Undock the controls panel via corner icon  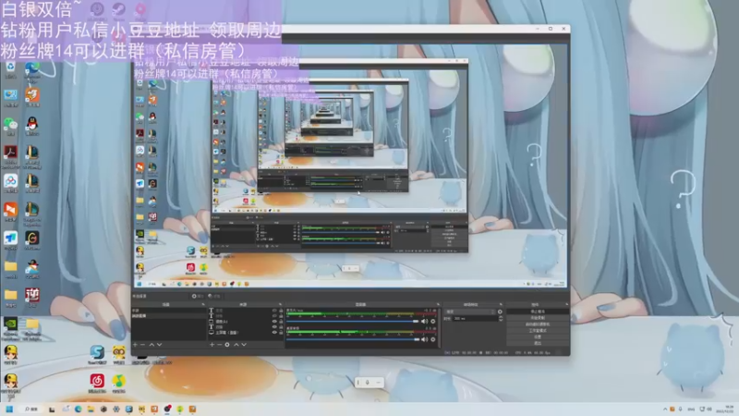point(567,304)
